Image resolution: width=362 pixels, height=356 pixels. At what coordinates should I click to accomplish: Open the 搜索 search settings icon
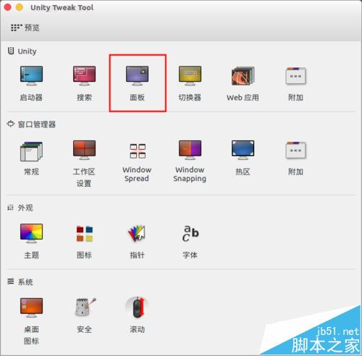coord(84,76)
